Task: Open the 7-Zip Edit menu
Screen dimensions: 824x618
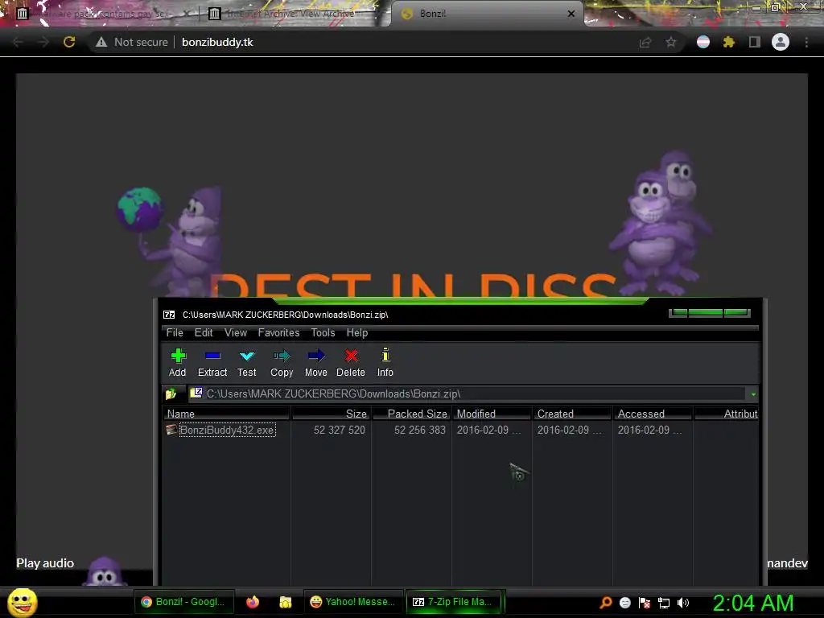Action: click(x=204, y=332)
